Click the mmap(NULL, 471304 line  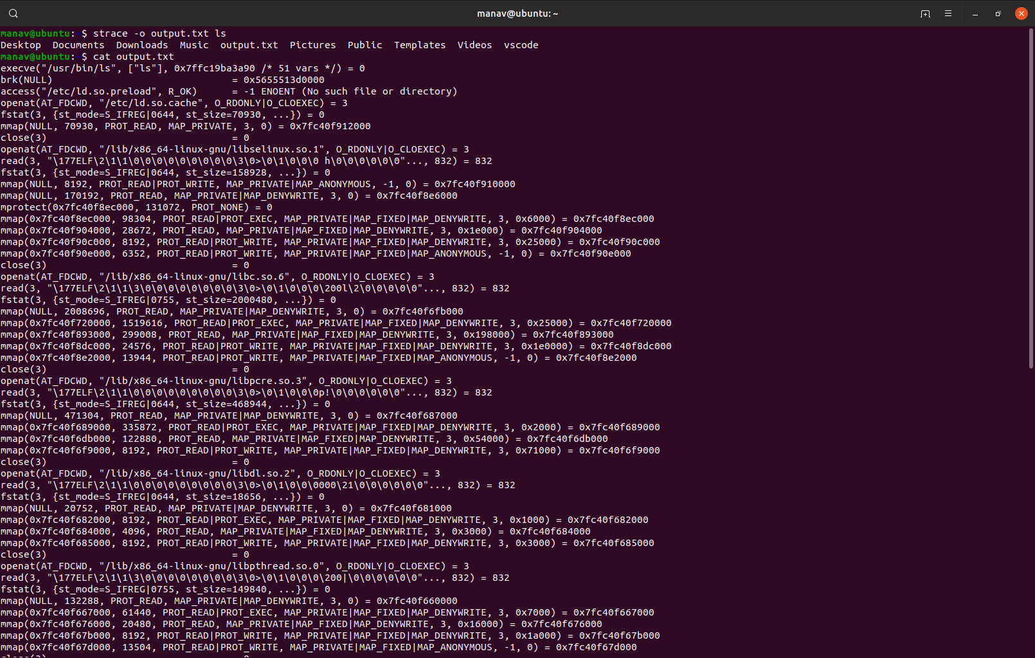229,416
